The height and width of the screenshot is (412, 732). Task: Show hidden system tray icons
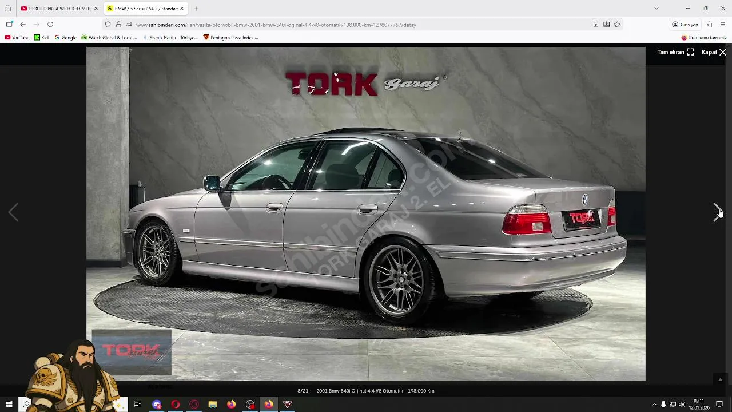click(654, 405)
